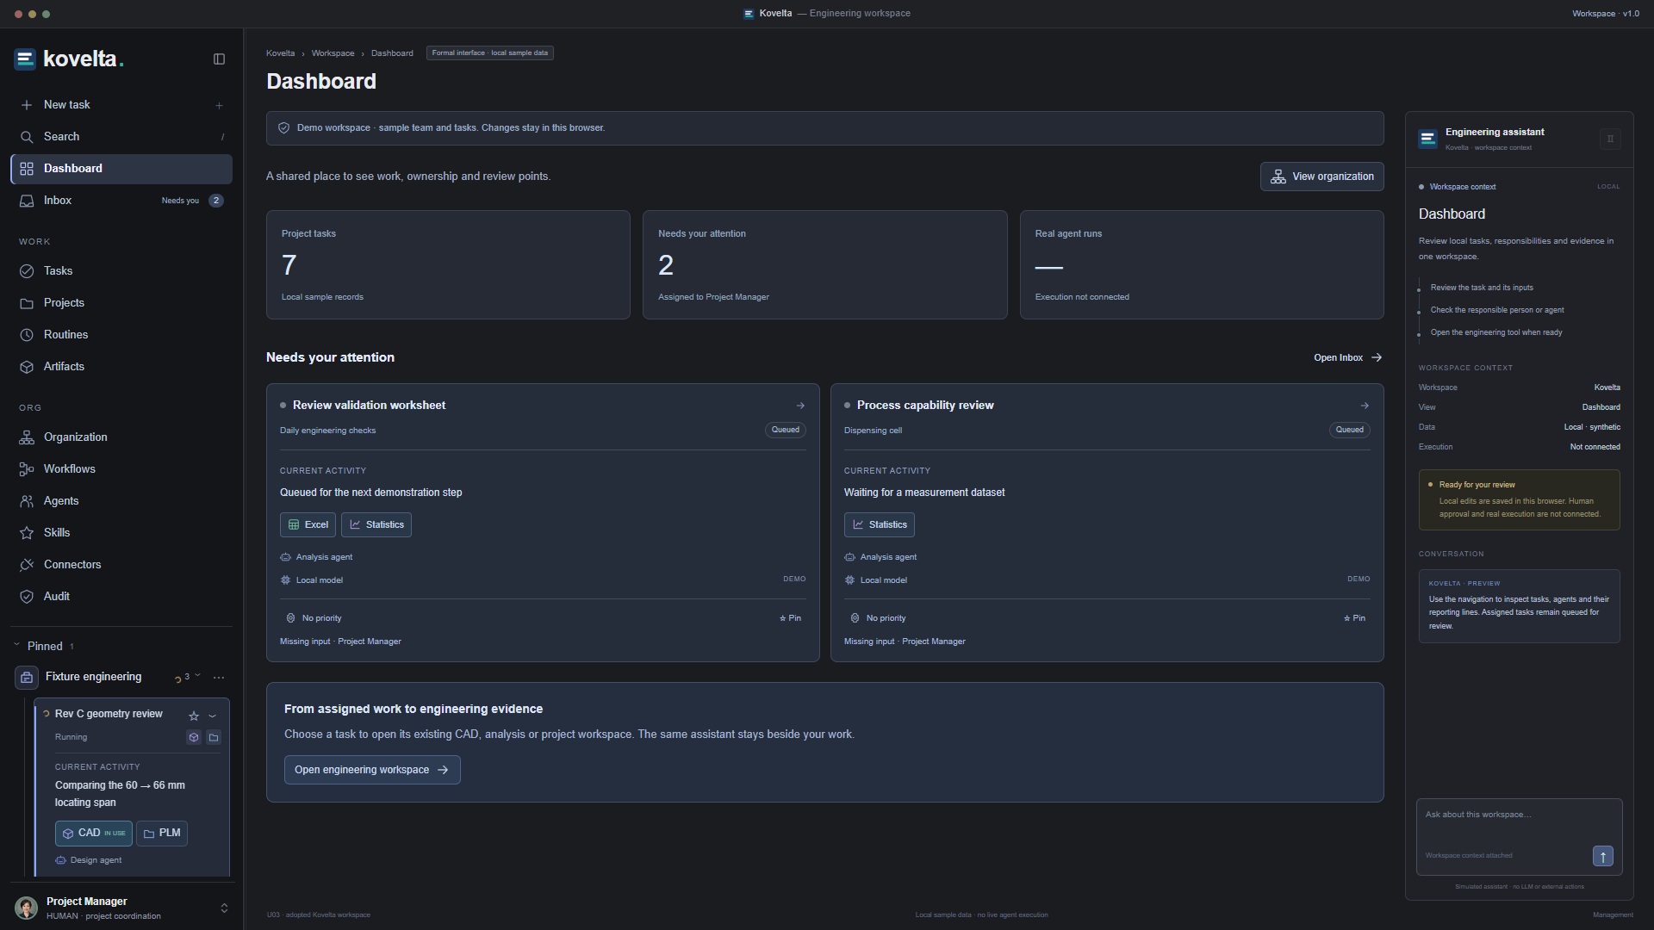Click the Workflows icon
Viewport: 1654px width, 930px height.
pyautogui.click(x=27, y=469)
